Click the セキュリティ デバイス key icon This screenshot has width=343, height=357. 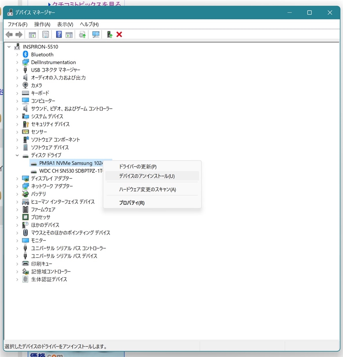(x=25, y=124)
